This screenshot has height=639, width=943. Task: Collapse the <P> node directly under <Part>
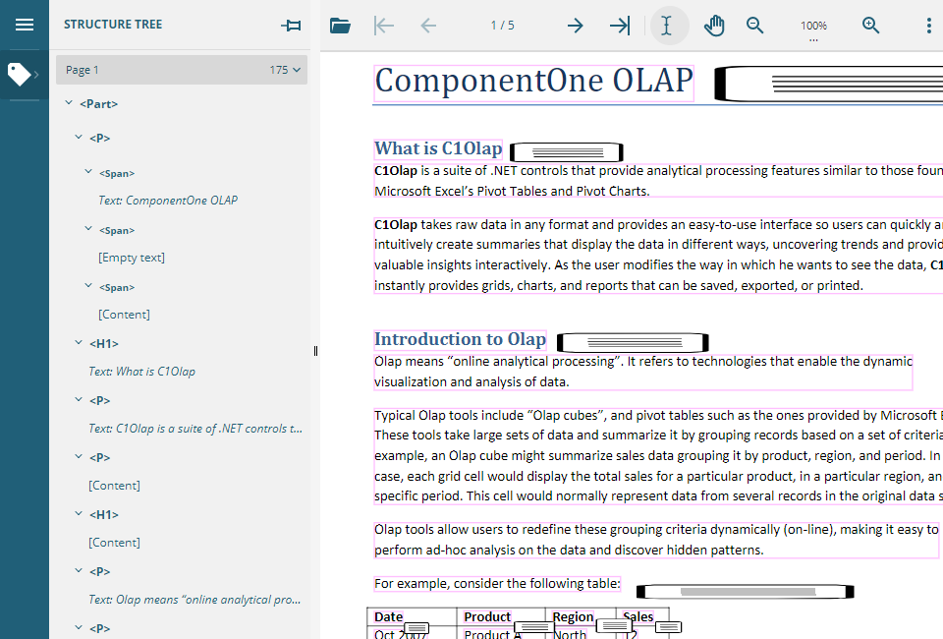[x=79, y=138]
